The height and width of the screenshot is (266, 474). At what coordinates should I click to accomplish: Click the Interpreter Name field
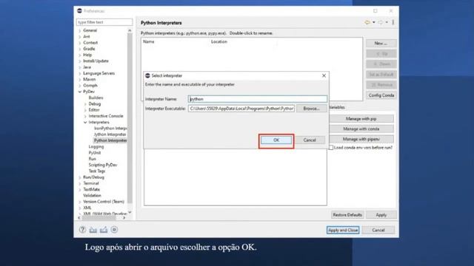pos(258,99)
